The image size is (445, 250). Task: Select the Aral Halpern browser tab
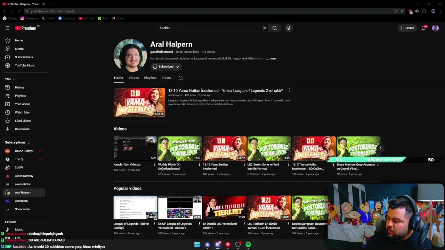click(x=24, y=4)
